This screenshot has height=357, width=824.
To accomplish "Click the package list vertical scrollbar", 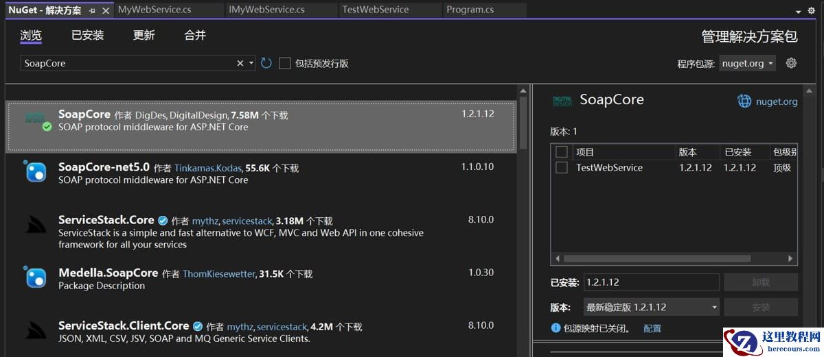I will tap(523, 123).
